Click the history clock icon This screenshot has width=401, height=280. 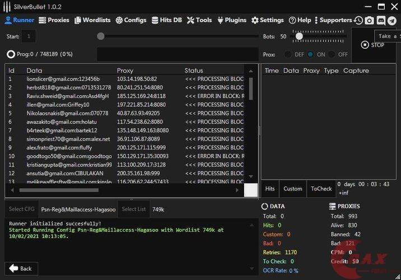358,20
